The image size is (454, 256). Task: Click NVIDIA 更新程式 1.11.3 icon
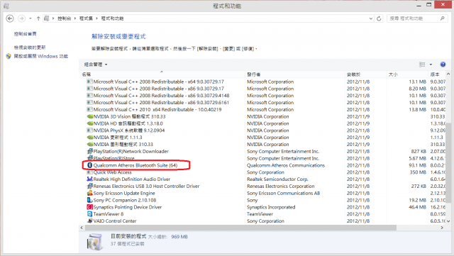coord(90,138)
